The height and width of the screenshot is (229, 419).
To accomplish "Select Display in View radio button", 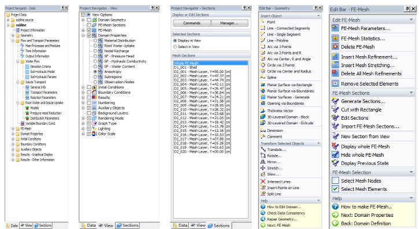I will click(x=175, y=40).
